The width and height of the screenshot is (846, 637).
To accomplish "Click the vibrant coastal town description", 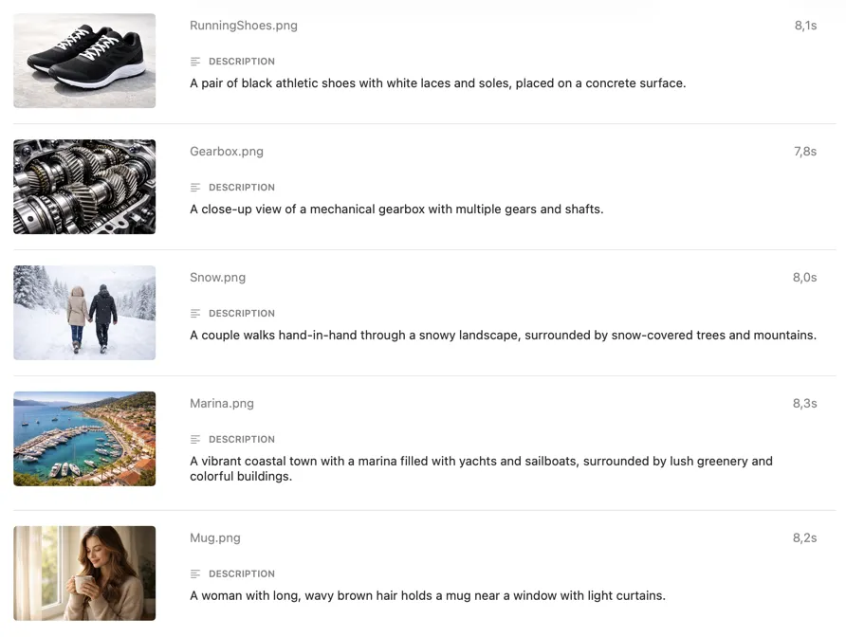I will click(x=481, y=468).
